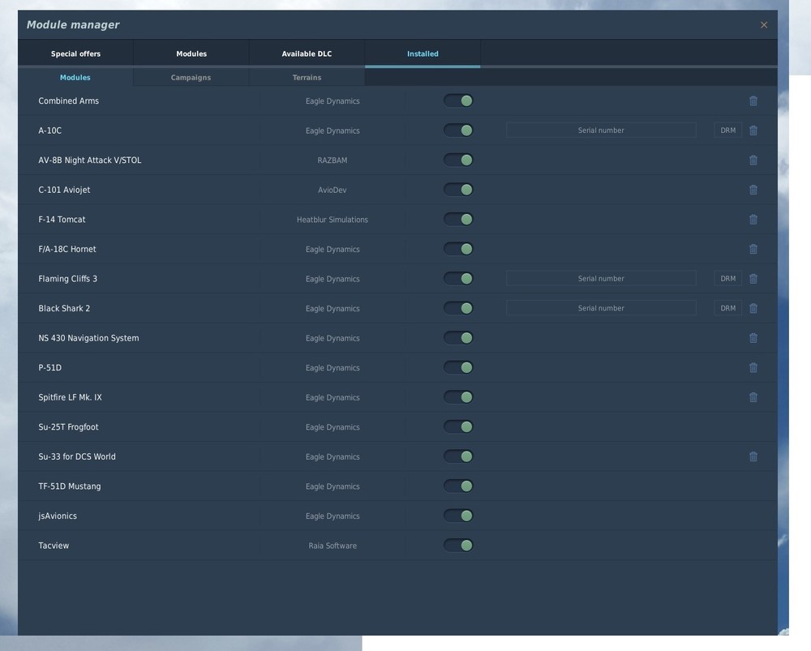This screenshot has height=651, width=811.
Task: Click the trash icon for P-51D
Action: [753, 367]
